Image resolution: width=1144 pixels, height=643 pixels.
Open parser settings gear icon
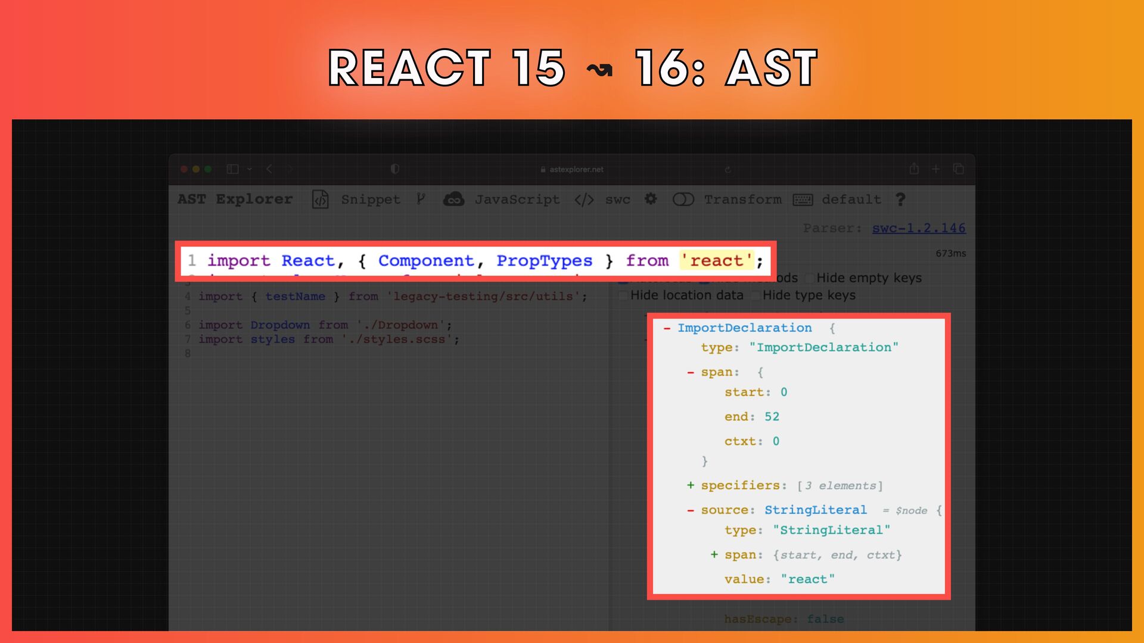coord(651,199)
